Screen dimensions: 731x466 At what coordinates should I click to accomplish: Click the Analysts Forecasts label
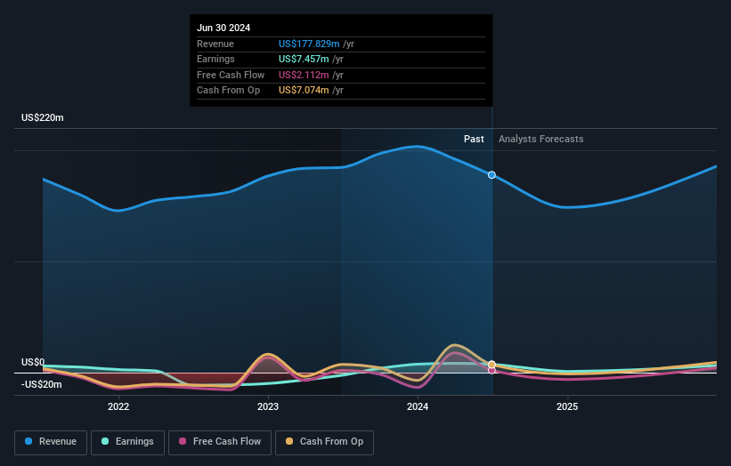point(540,139)
